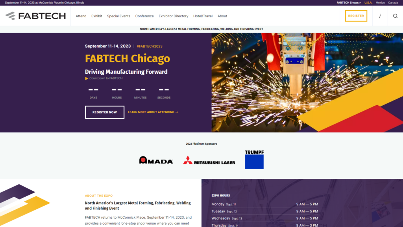Click the 2023 Platinum Sponsors heading
403x227 pixels.
[x=201, y=144]
